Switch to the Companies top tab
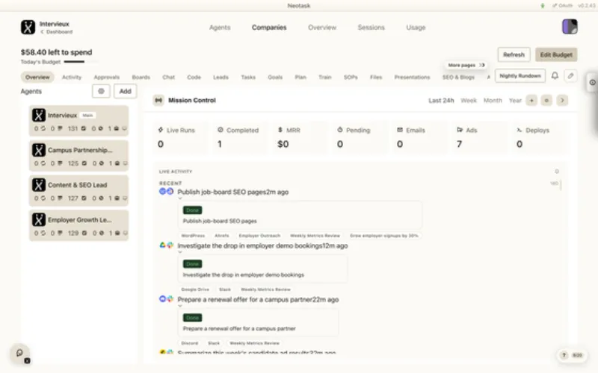The image size is (598, 373). 269,28
